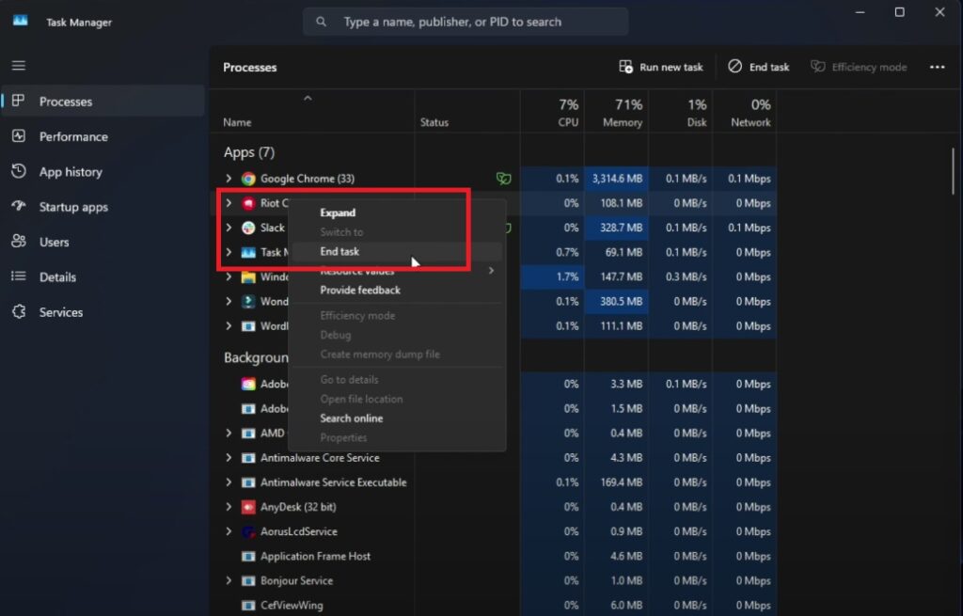Viewport: 963px width, 616px height.
Task: Click the search box to enter a query
Action: pyautogui.click(x=465, y=21)
